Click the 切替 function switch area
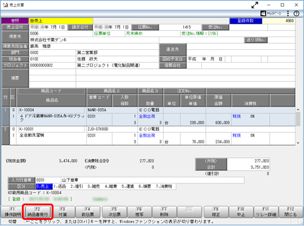 [13, 222]
